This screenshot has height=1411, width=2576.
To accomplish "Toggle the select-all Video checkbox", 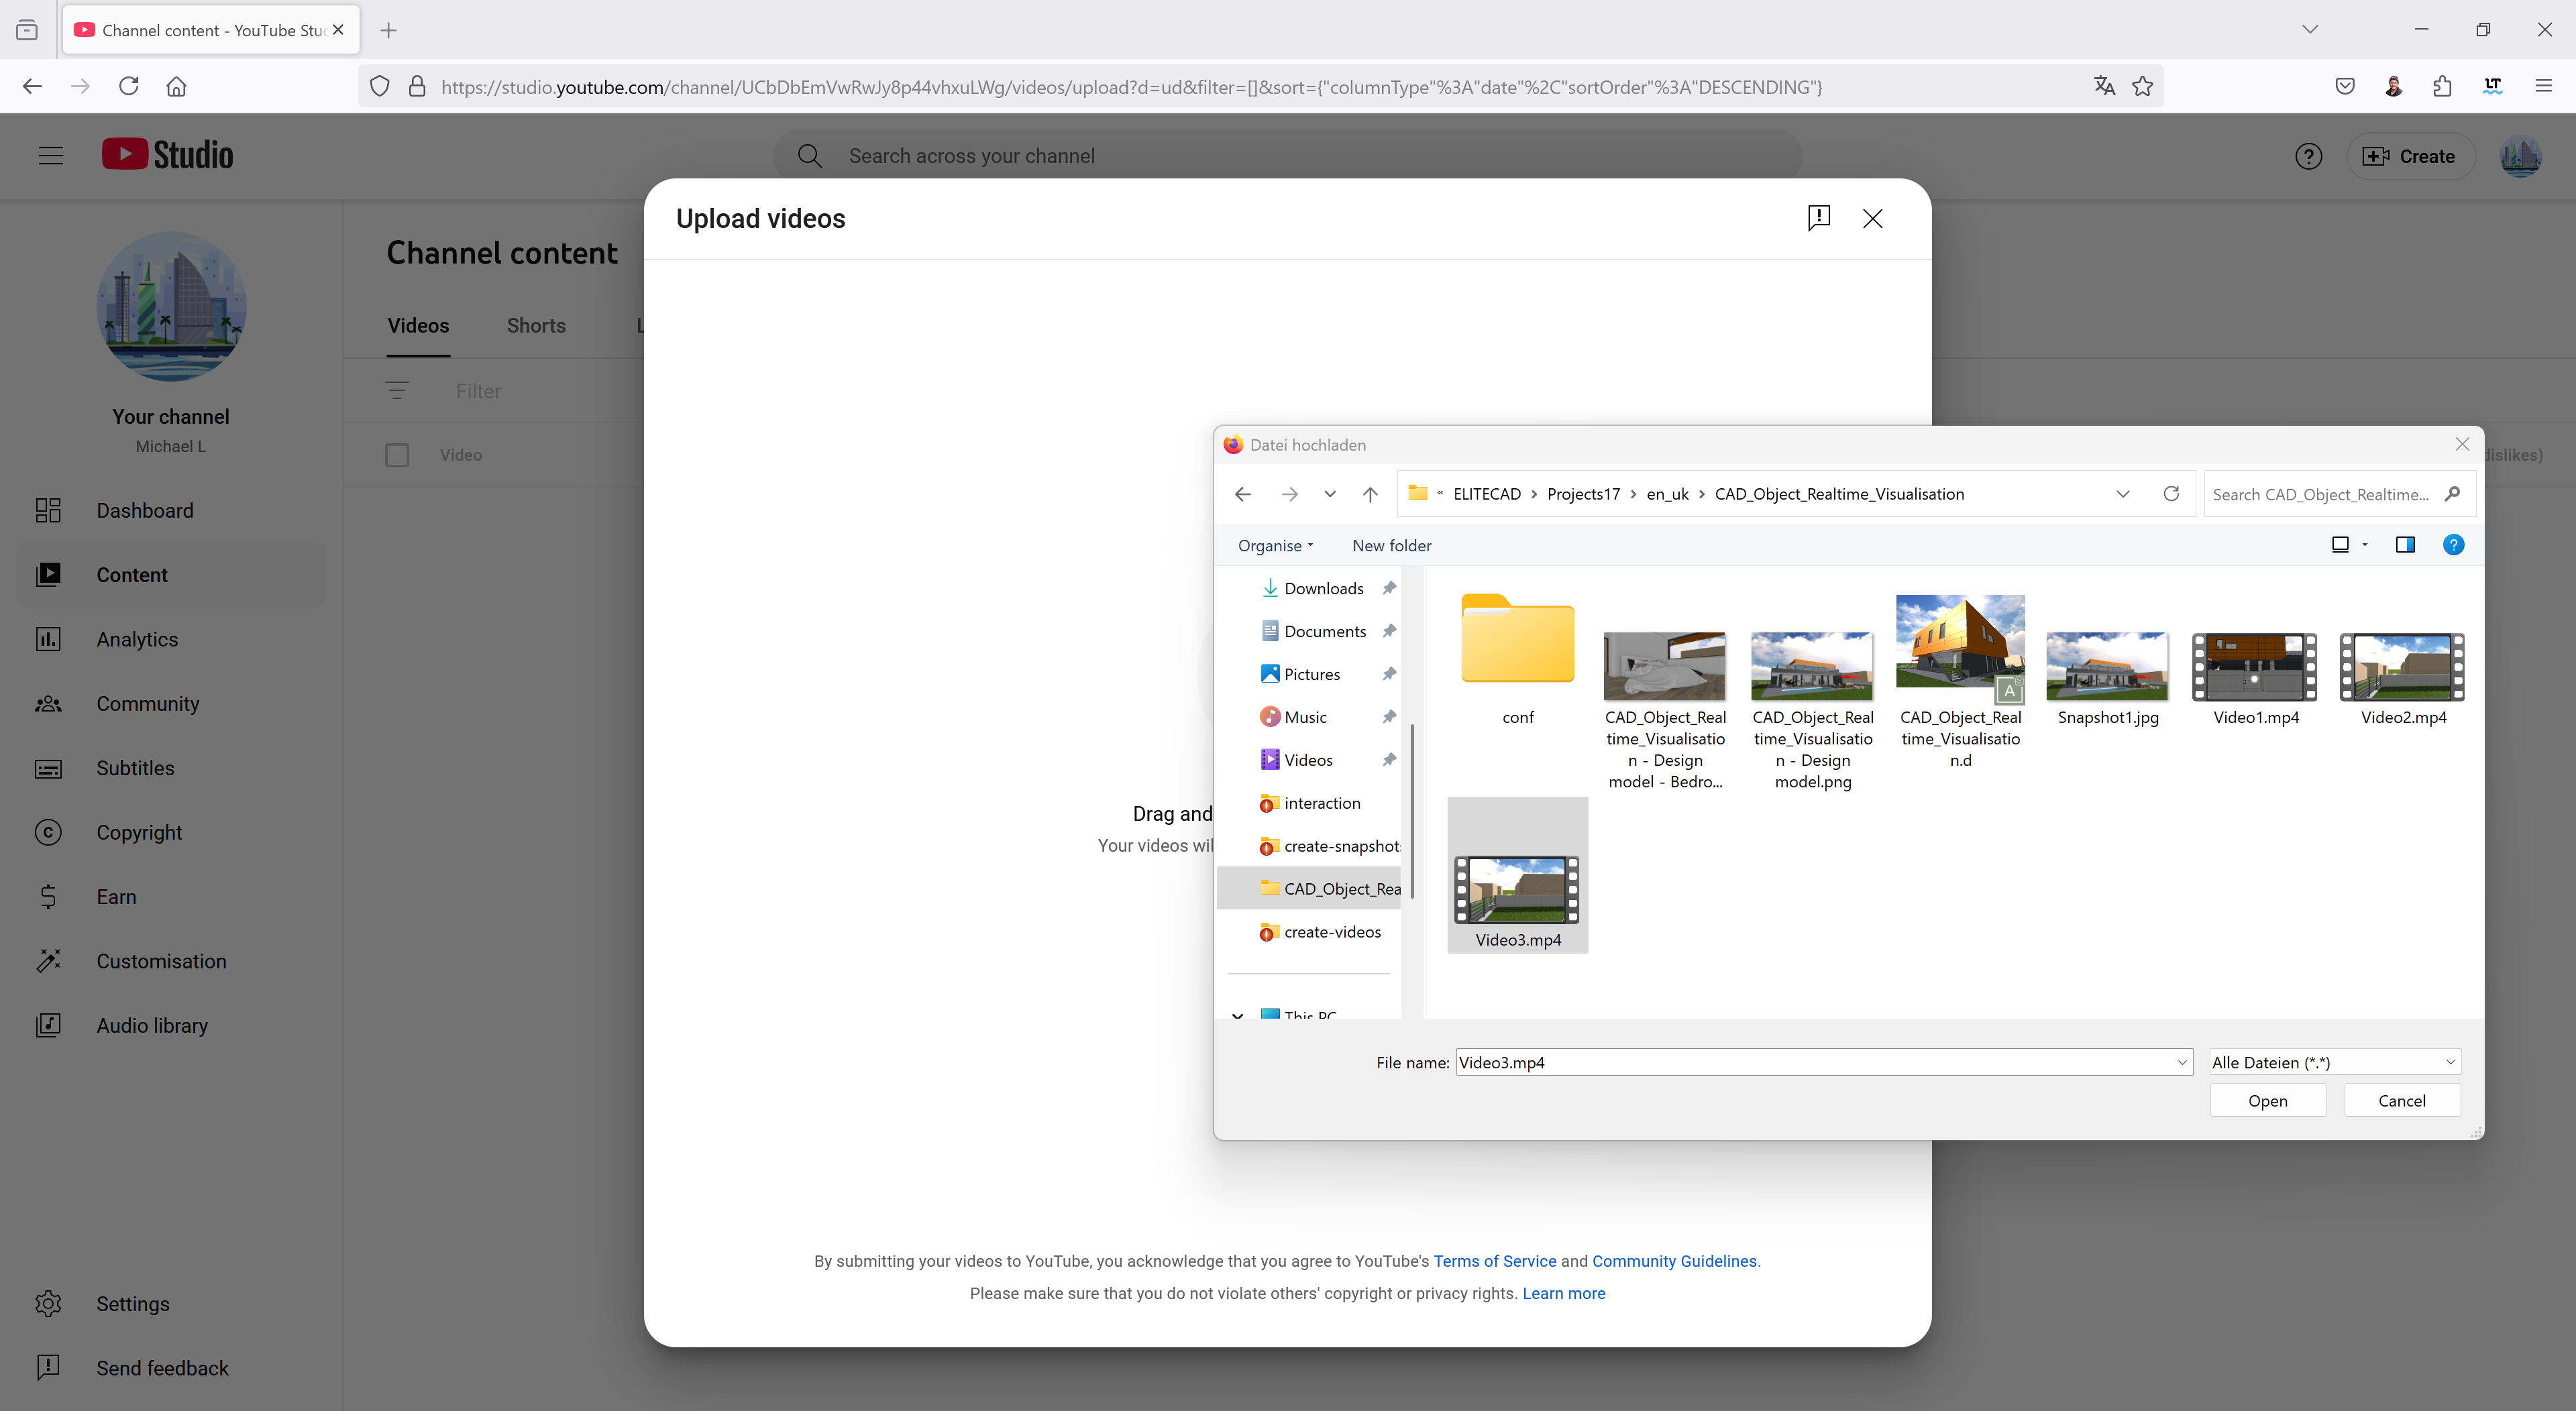I will click(397, 455).
